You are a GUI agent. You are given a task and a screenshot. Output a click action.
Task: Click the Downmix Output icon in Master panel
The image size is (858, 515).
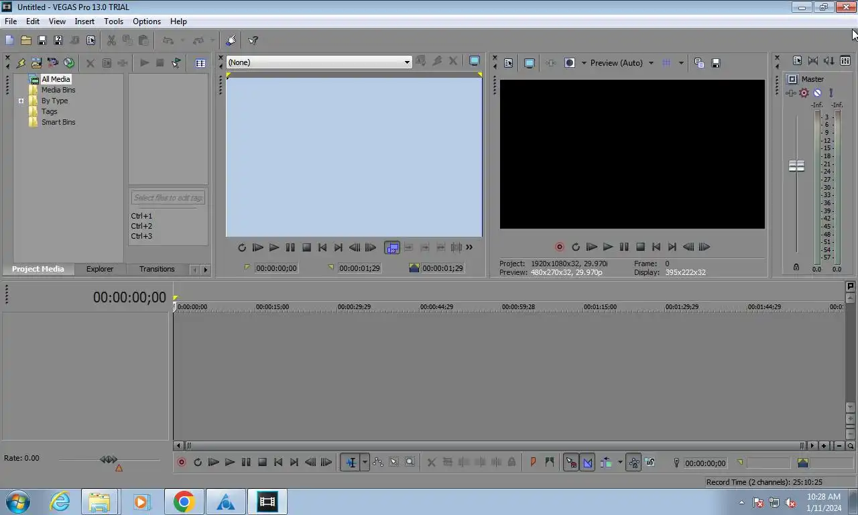(x=813, y=60)
